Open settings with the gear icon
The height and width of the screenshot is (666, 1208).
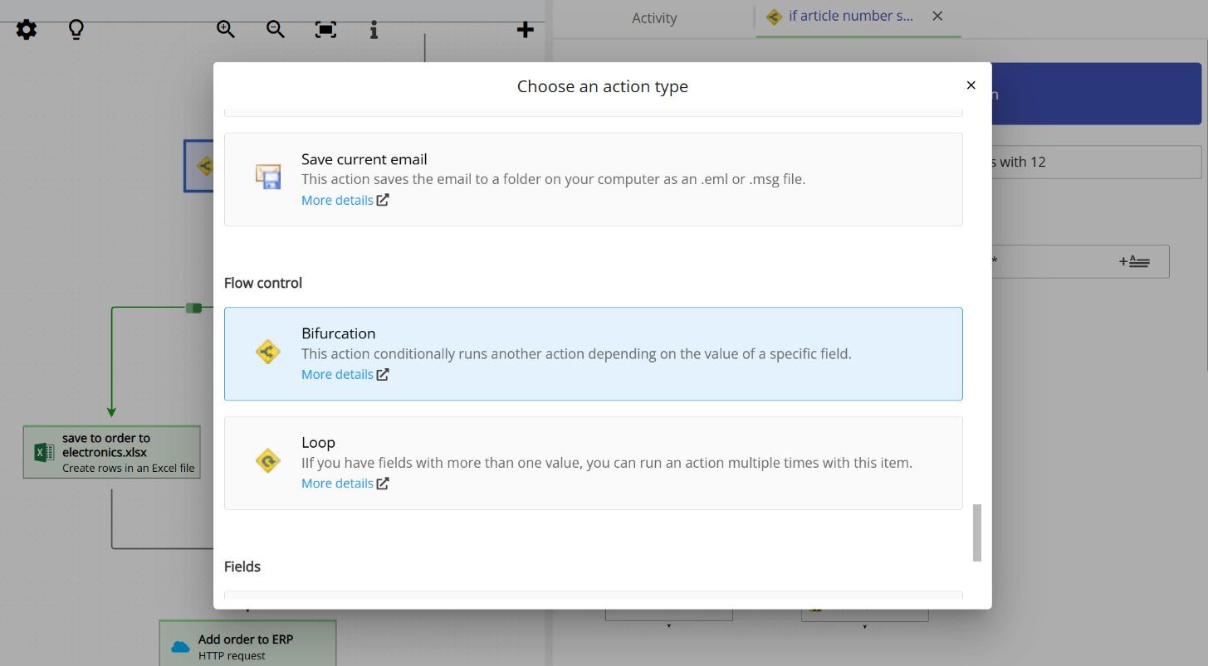point(26,29)
